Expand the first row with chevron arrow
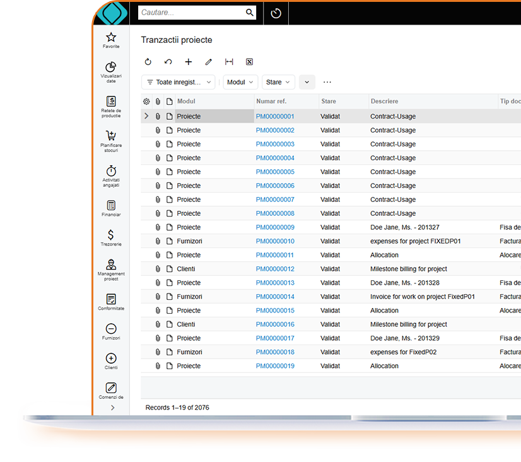This screenshot has height=462, width=521. (x=146, y=116)
